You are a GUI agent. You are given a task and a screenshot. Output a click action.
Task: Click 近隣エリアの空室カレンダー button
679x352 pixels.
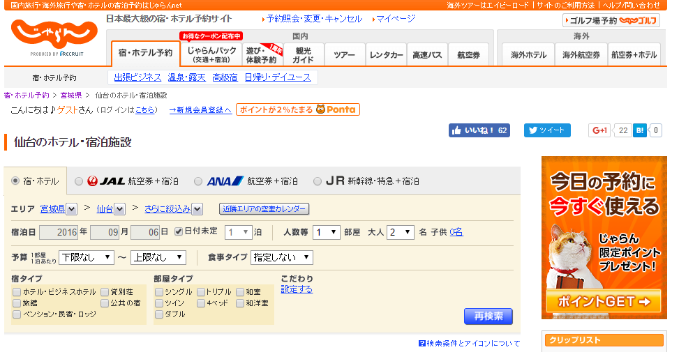(264, 209)
